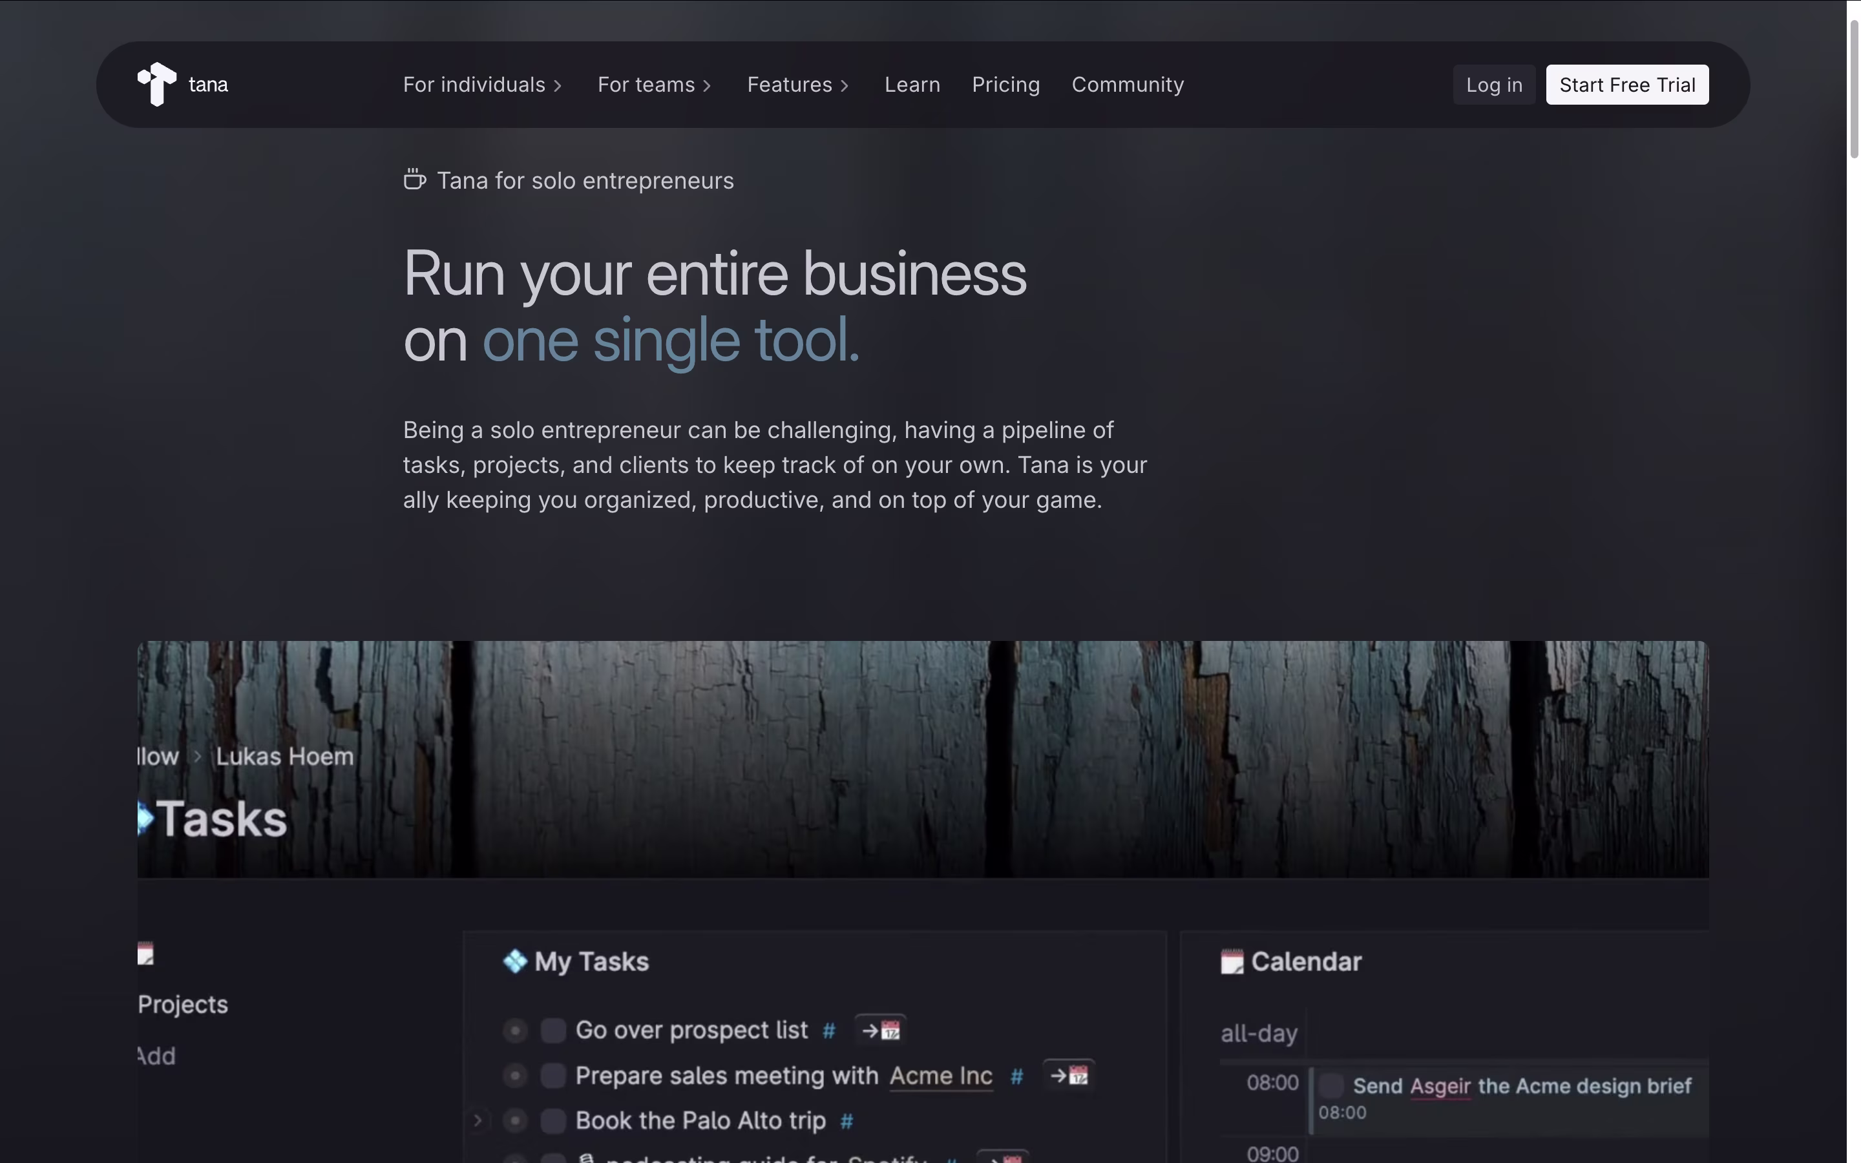Image resolution: width=1861 pixels, height=1163 pixels.
Task: Open the Pricing page
Action: [1006, 85]
